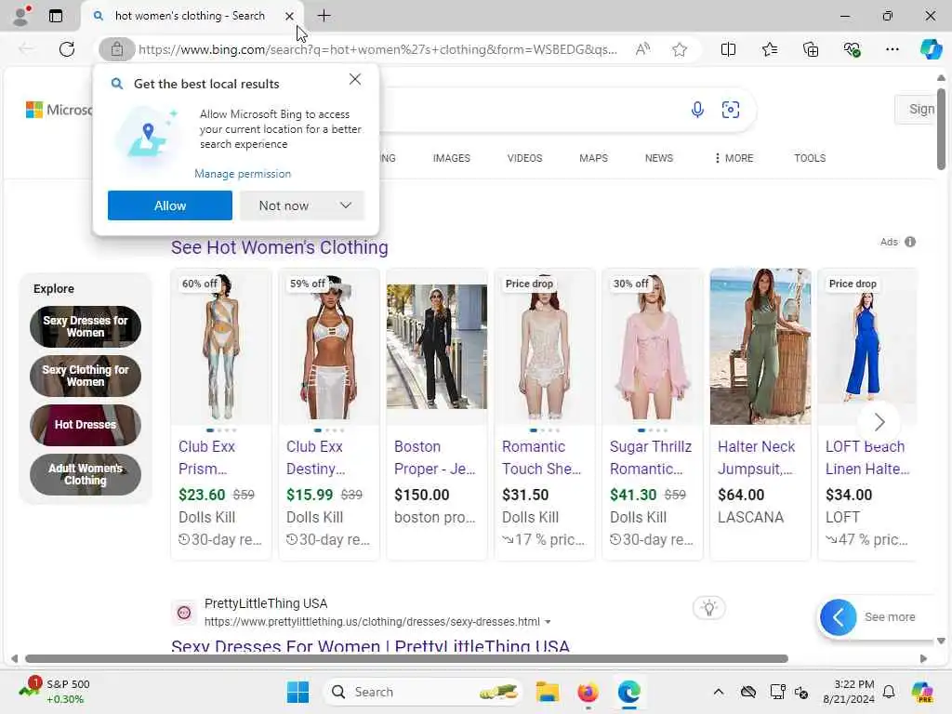Click the Edge taskbar icon

[629, 692]
